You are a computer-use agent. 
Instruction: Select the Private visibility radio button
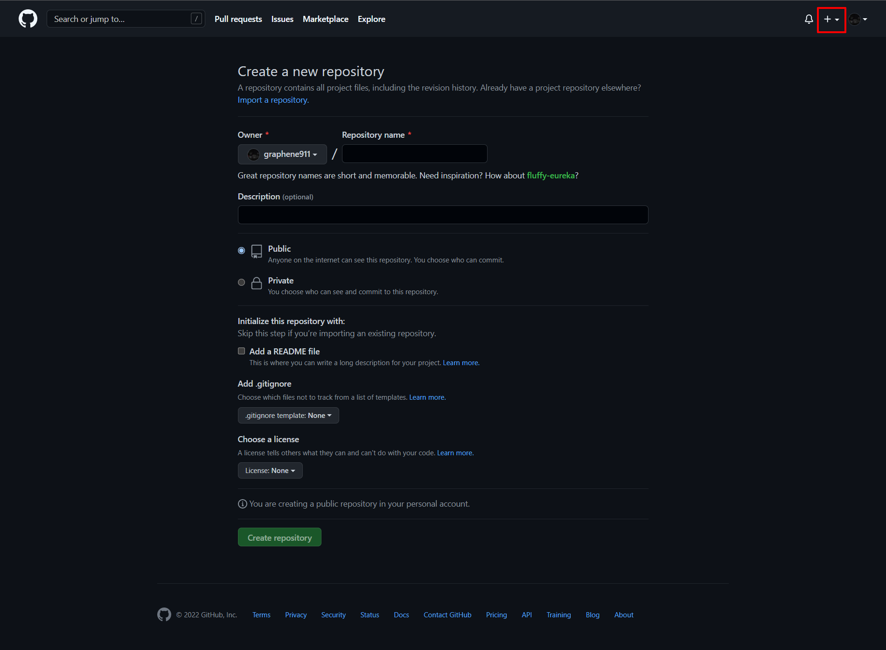click(x=241, y=283)
